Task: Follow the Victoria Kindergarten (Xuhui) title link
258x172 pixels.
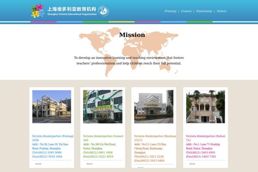Action: click(206, 136)
